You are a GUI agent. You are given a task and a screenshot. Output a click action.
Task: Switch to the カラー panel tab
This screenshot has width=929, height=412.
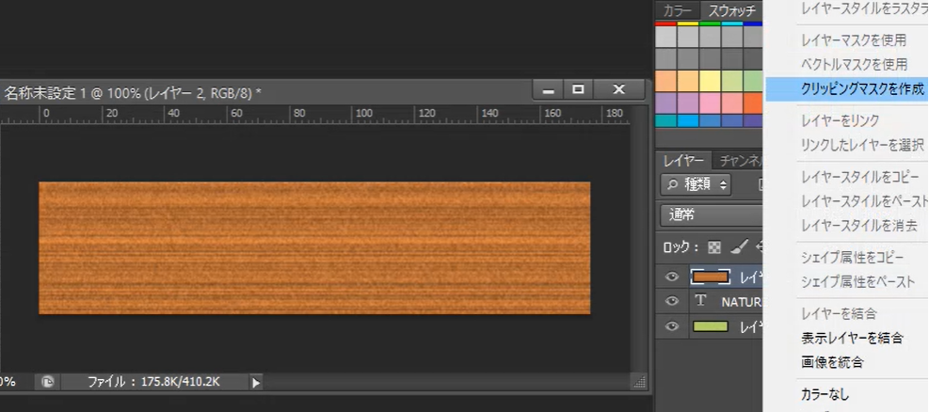tap(677, 10)
